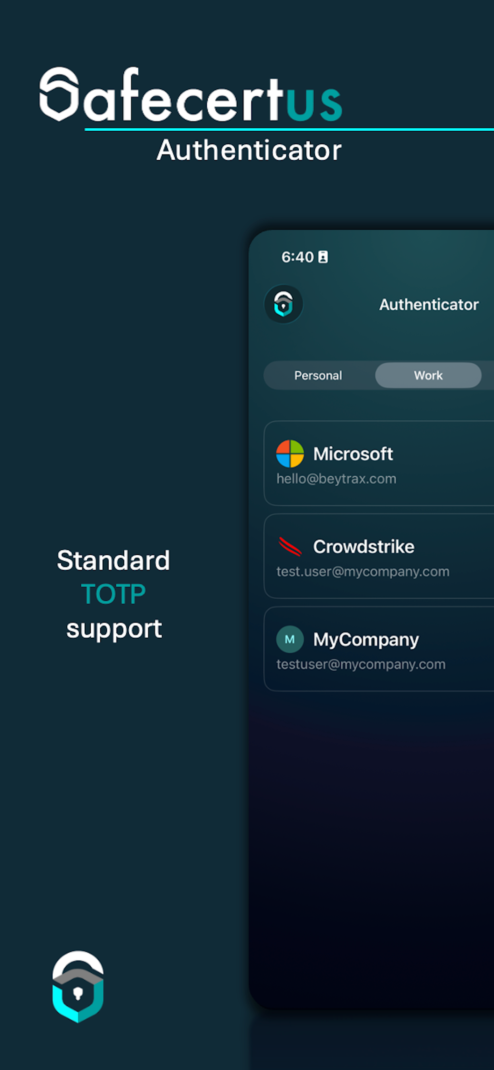
Task: Open the Crowdstrike account entry
Action: pos(379,556)
